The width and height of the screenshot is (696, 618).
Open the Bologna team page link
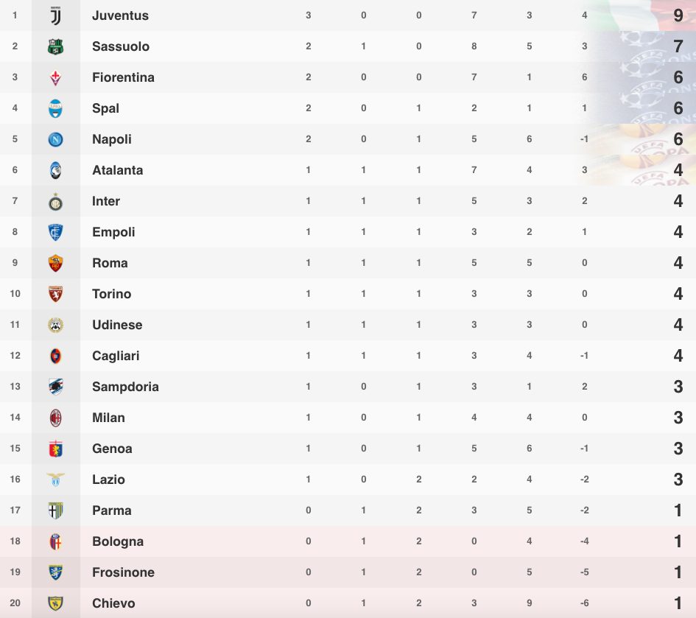[118, 541]
